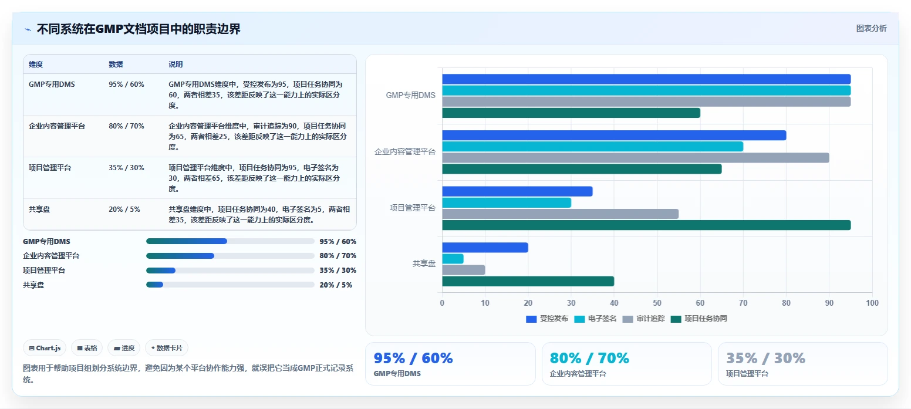Select the Chart.js tag chip
This screenshot has width=911, height=409.
click(x=45, y=348)
